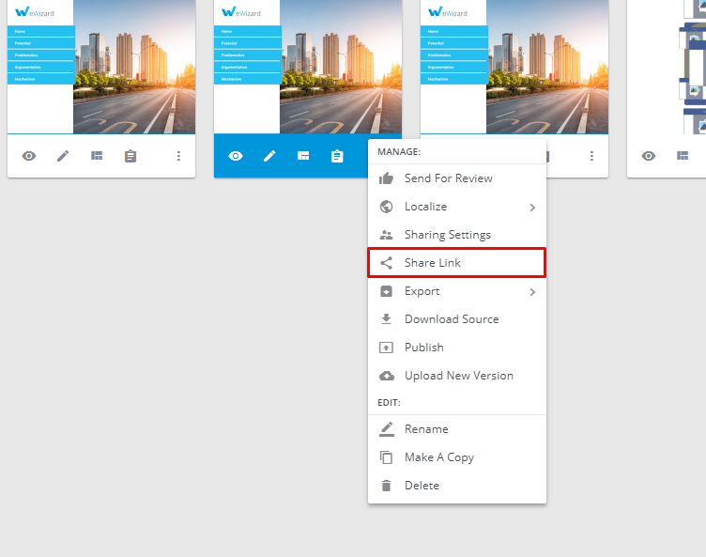
Task: Click the pencil edit icon on the first card
Action: point(63,156)
